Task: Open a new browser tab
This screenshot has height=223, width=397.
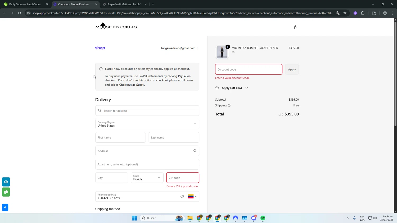Action: (x=153, y=4)
